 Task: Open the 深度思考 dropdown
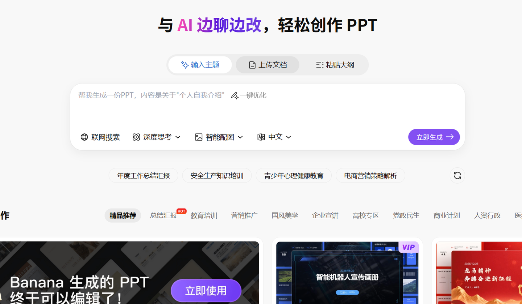tap(157, 137)
